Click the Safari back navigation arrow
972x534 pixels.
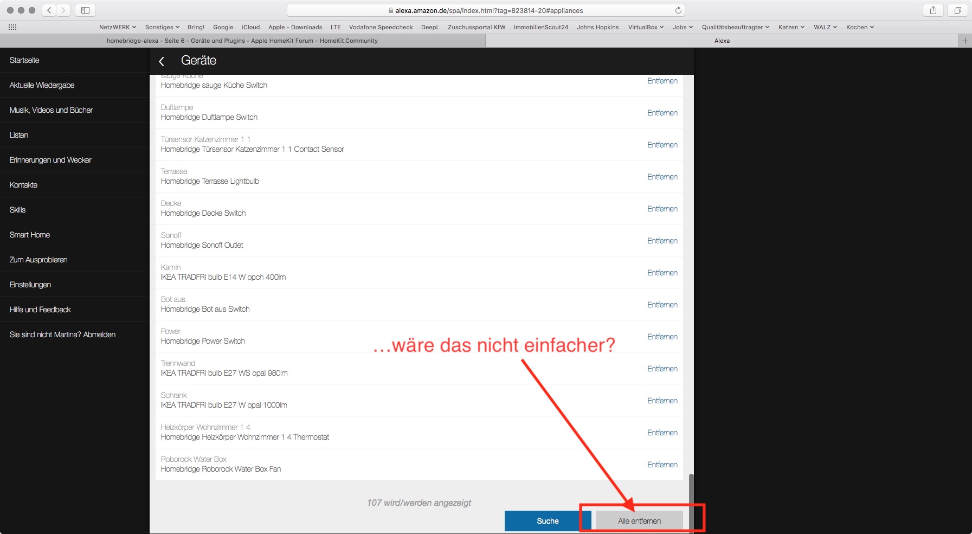coord(49,10)
